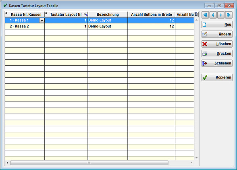The height and width of the screenshot is (170, 237).
Task: Open the Kassa 1 dropdown arrow
Action: tap(42, 21)
